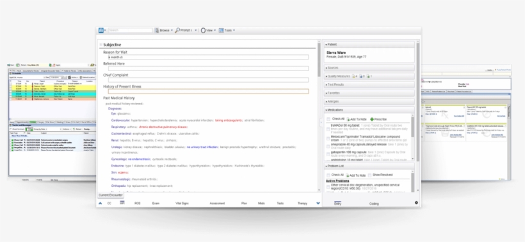
Task: Check the omeprazole 40 mg capsule box
Action: pos(328,146)
